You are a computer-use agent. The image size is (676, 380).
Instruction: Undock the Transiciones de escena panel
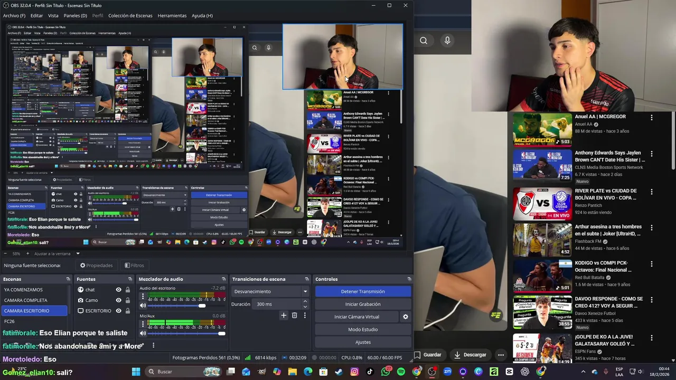307,279
